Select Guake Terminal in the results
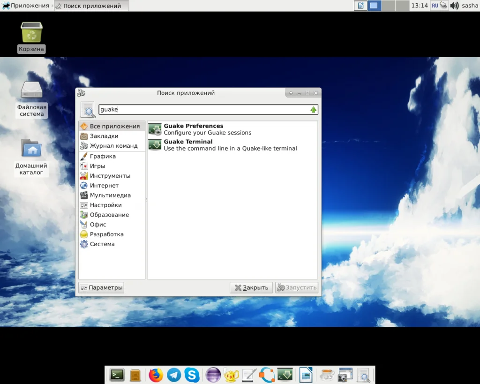The image size is (480, 384). coord(188,142)
